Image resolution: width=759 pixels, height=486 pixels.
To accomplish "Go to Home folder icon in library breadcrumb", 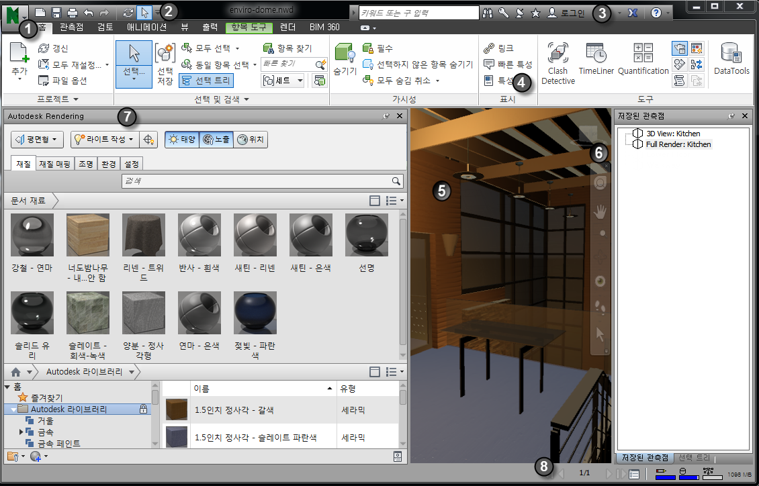I will [x=16, y=372].
